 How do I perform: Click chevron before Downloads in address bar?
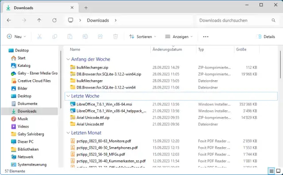pyautogui.click(x=80, y=20)
